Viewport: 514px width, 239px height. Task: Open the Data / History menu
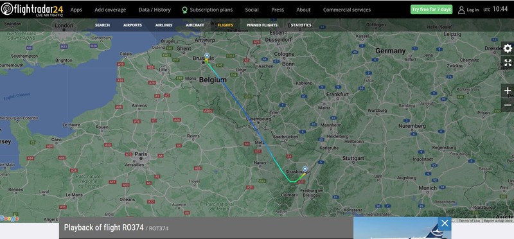point(154,10)
